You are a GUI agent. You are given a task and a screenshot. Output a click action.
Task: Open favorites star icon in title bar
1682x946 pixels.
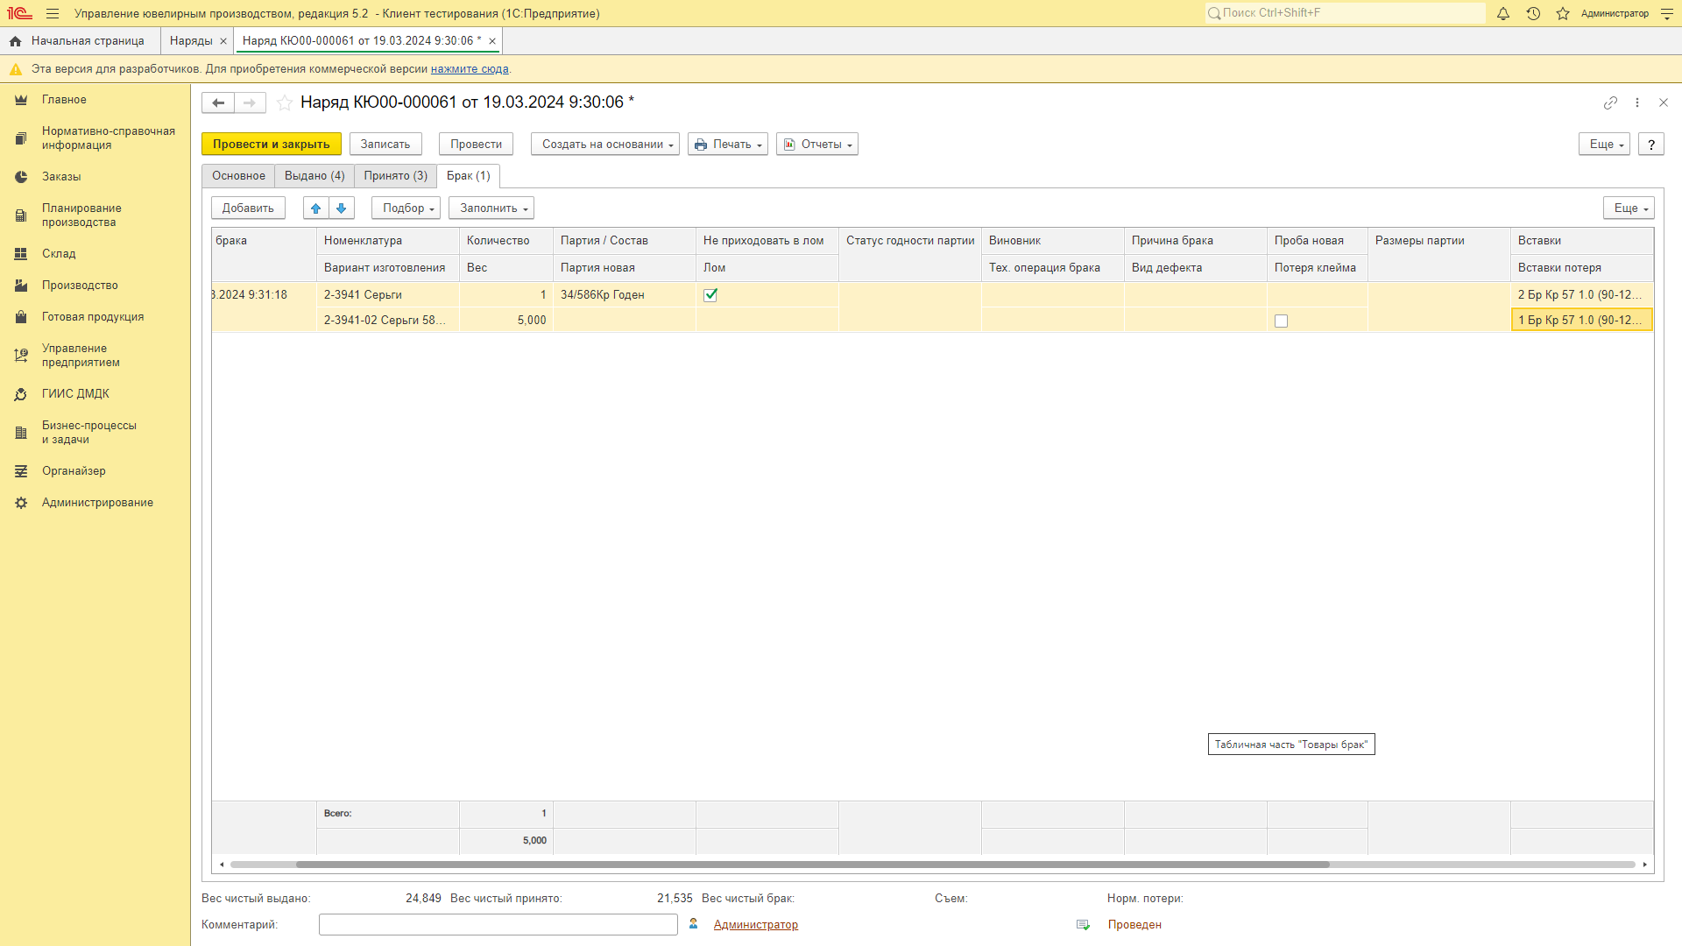pyautogui.click(x=1563, y=14)
